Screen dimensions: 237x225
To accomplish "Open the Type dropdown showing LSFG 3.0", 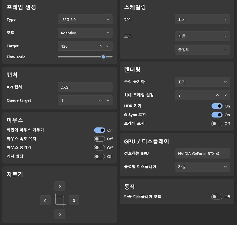I will click(85, 19).
